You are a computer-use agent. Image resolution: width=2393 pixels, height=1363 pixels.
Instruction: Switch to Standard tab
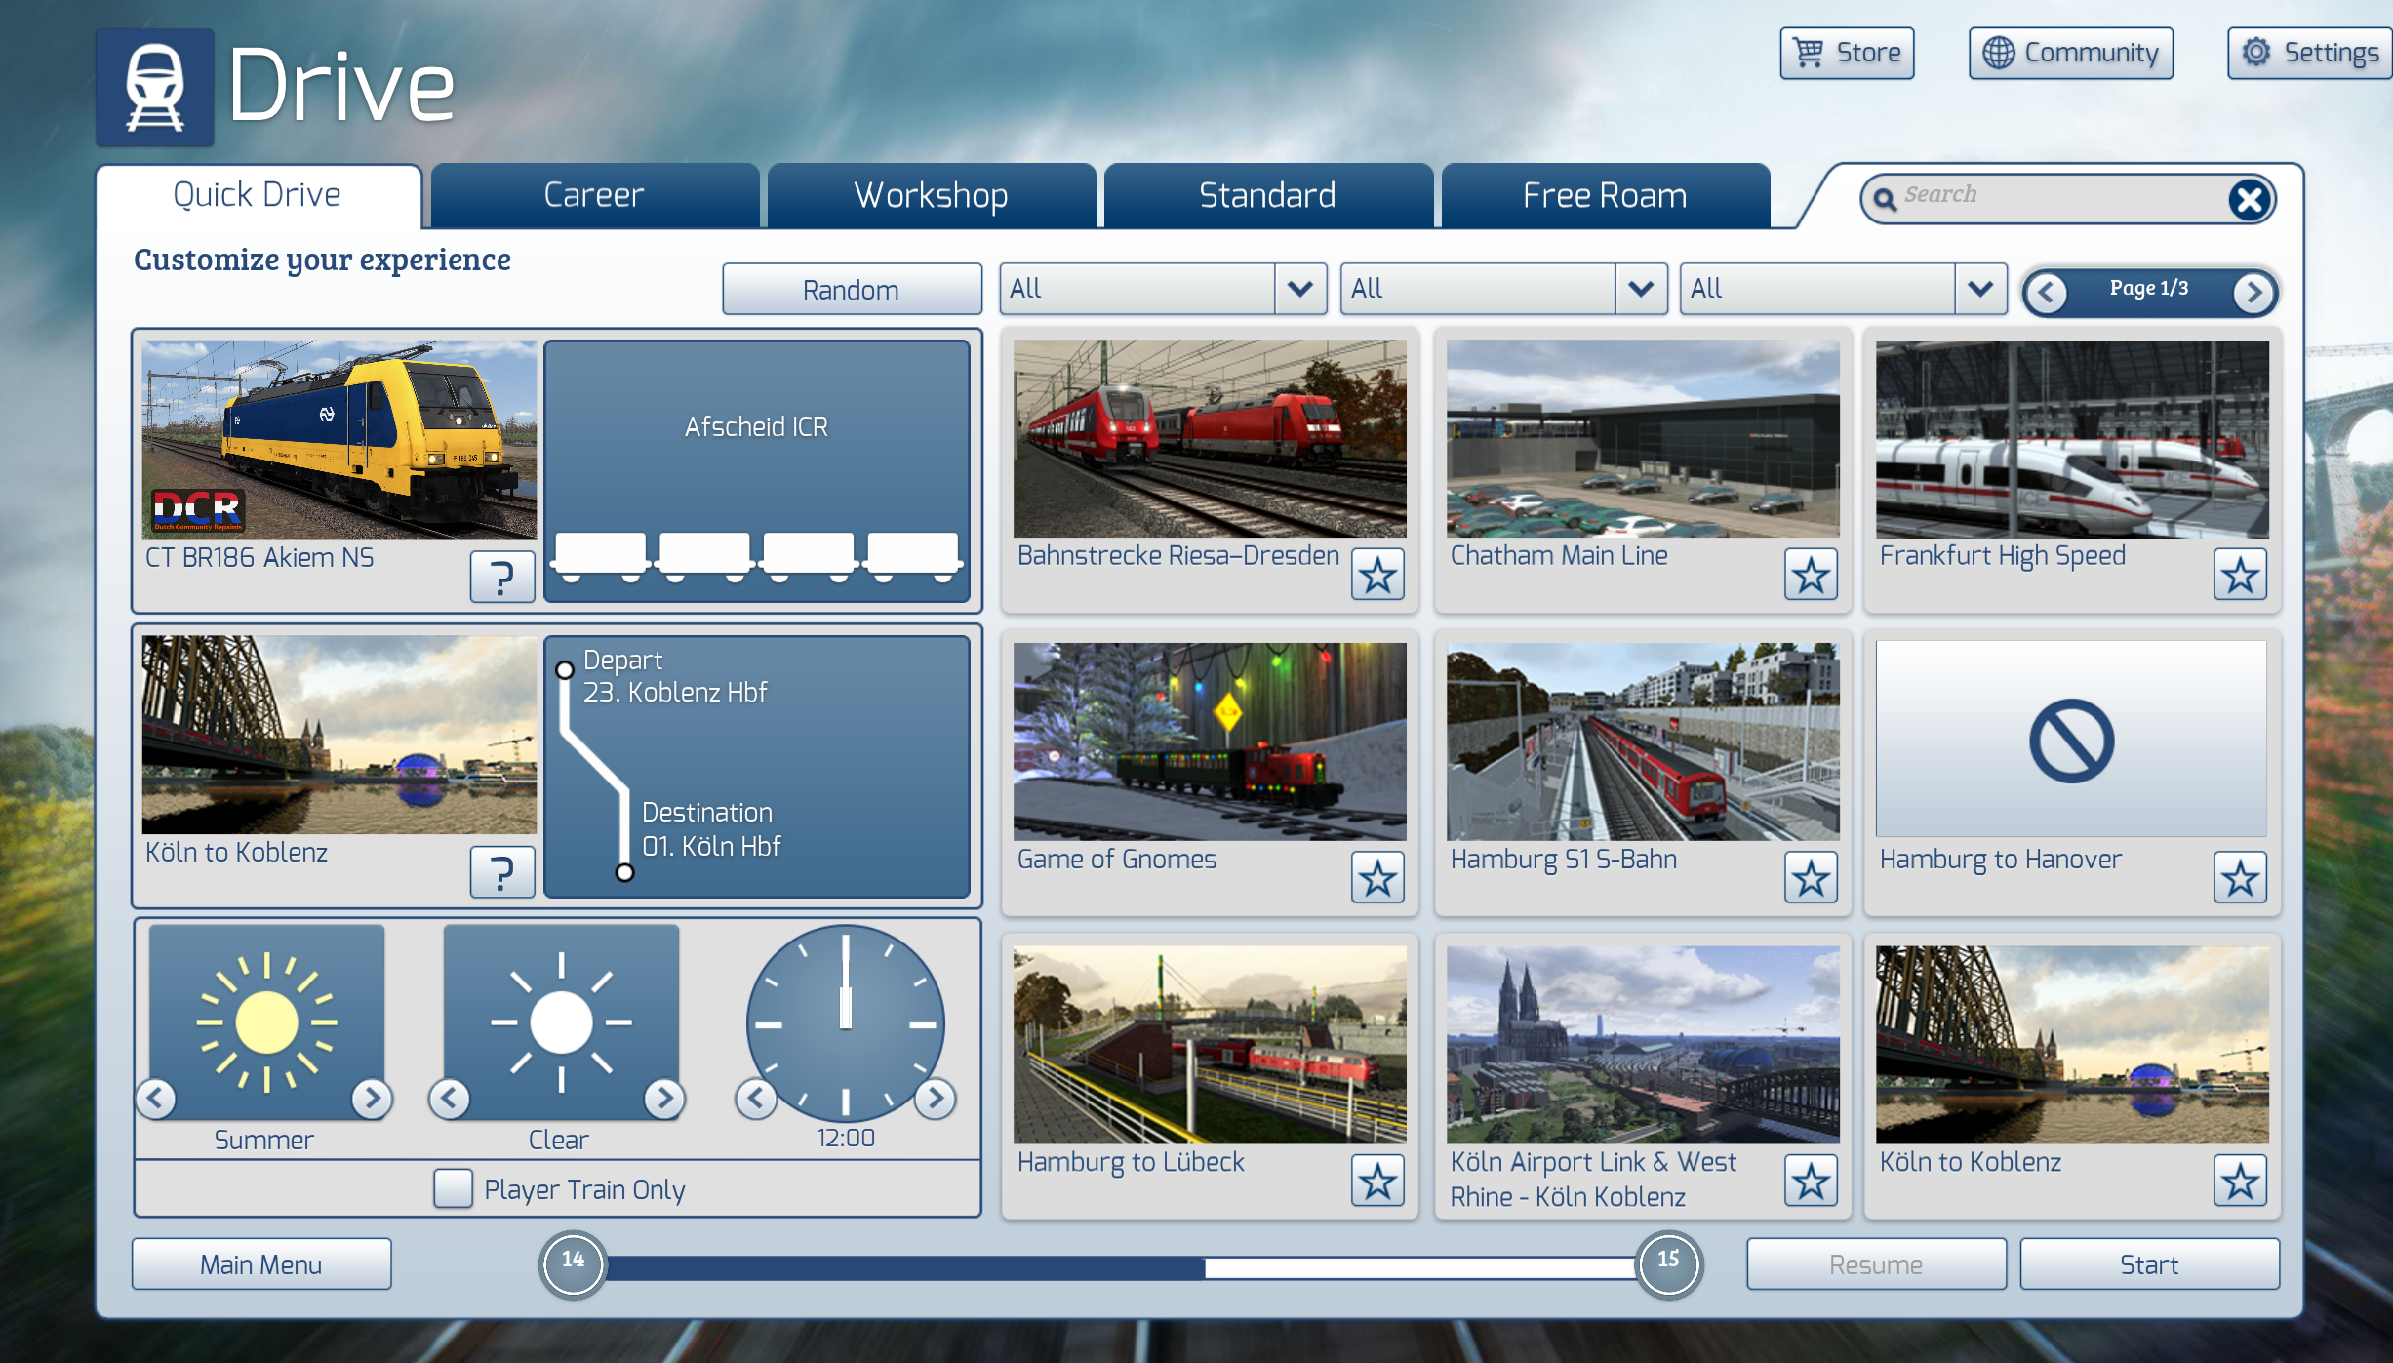pos(1267,195)
